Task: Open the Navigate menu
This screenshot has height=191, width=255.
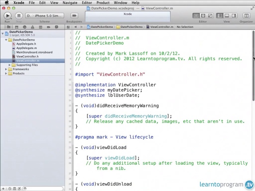Action: 70,3
